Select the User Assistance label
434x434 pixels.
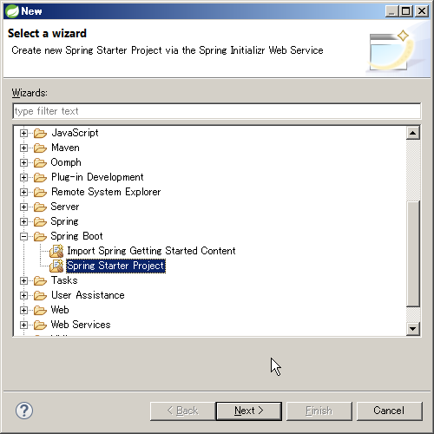click(x=88, y=295)
